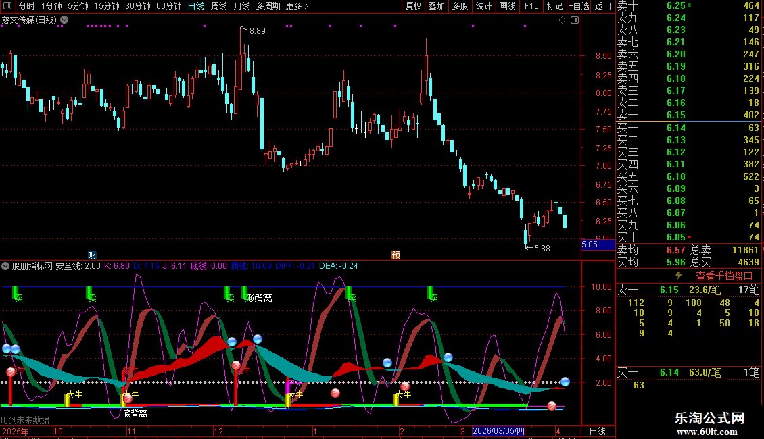The width and height of the screenshot is (764, 439).
Task: Click the 顶背离 label in indicator panel
Action: click(260, 298)
